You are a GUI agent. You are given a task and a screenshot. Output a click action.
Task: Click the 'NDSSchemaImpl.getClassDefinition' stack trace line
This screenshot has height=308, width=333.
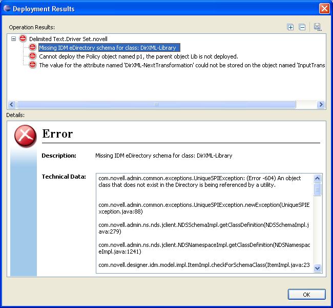[x=204, y=228]
